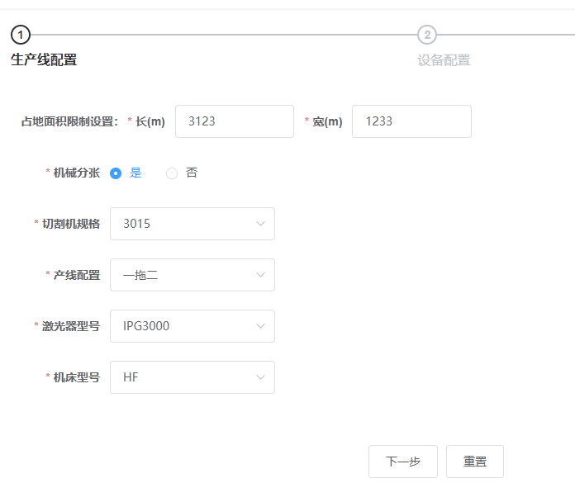Open the 切割机规格 dropdown showing 3015
The height and width of the screenshot is (502, 575).
192,224
